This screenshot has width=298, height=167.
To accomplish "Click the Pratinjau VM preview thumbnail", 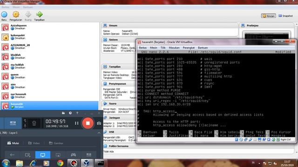I will pos(266,36).
